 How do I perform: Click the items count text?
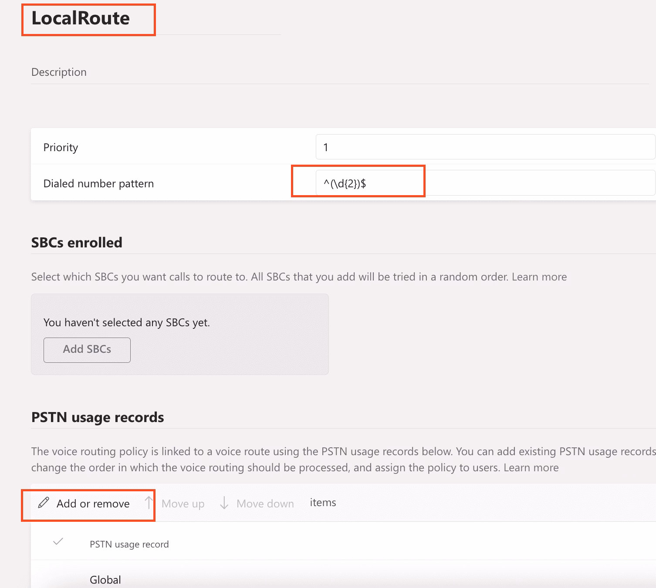(323, 503)
